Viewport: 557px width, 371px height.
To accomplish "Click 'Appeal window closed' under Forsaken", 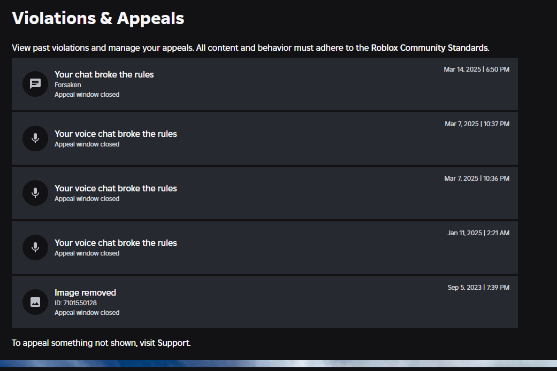I will [x=87, y=95].
